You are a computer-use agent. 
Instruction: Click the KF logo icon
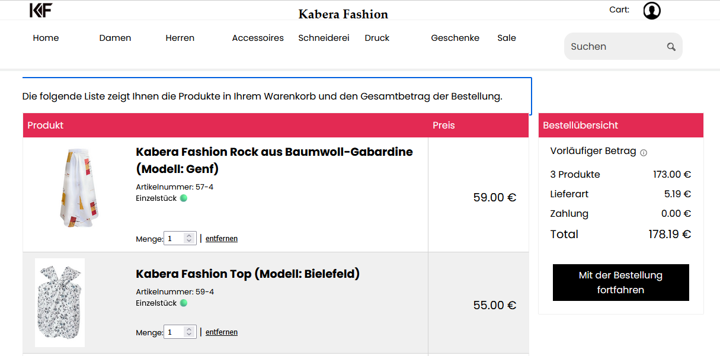[x=41, y=9]
